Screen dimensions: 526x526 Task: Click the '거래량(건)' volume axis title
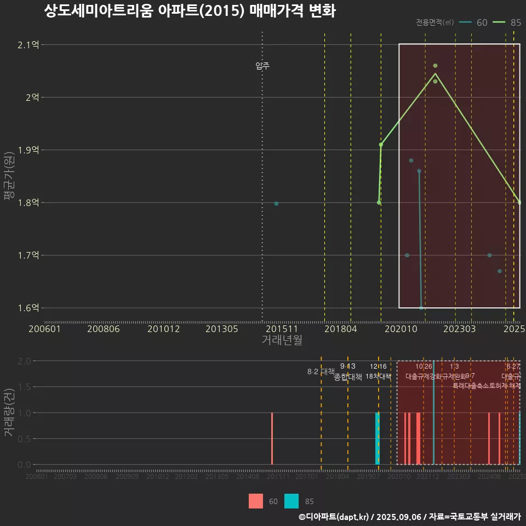click(x=9, y=412)
